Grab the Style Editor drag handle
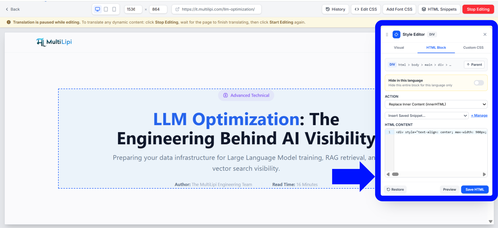The image size is (498, 228). click(x=387, y=35)
